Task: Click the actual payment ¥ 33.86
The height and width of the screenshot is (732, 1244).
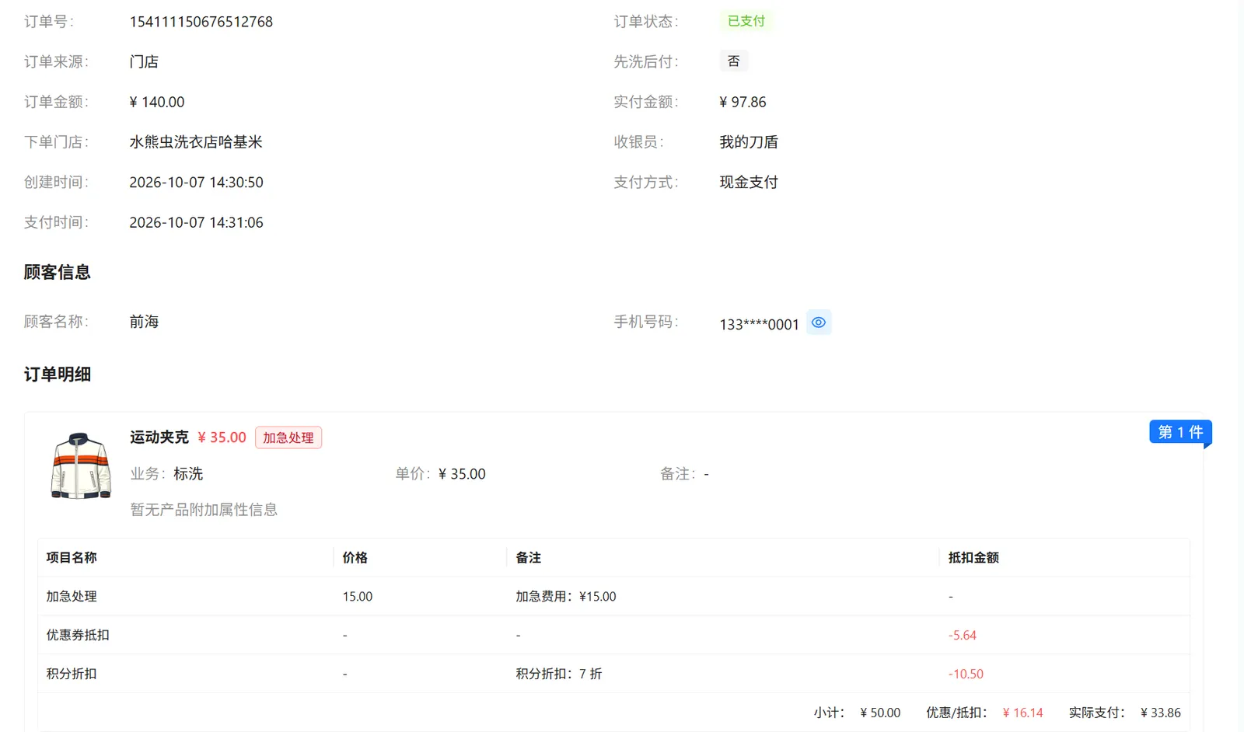Action: [x=1161, y=713]
